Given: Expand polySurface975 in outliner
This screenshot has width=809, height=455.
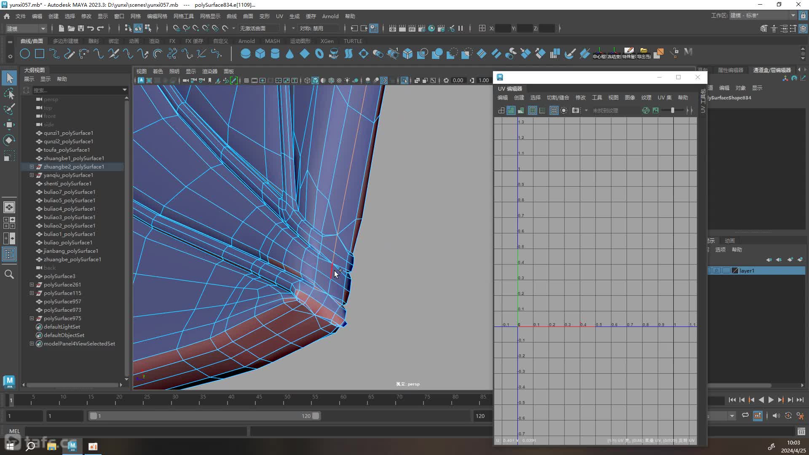Looking at the screenshot, I should coord(32,318).
